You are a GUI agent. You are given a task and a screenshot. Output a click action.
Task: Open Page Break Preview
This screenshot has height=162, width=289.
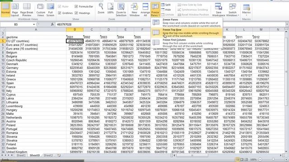[x=27, y=10]
